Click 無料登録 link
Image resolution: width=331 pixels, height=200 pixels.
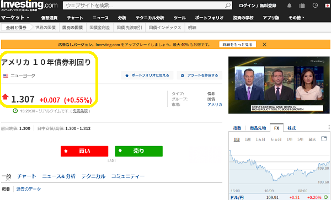pyautogui.click(x=268, y=6)
